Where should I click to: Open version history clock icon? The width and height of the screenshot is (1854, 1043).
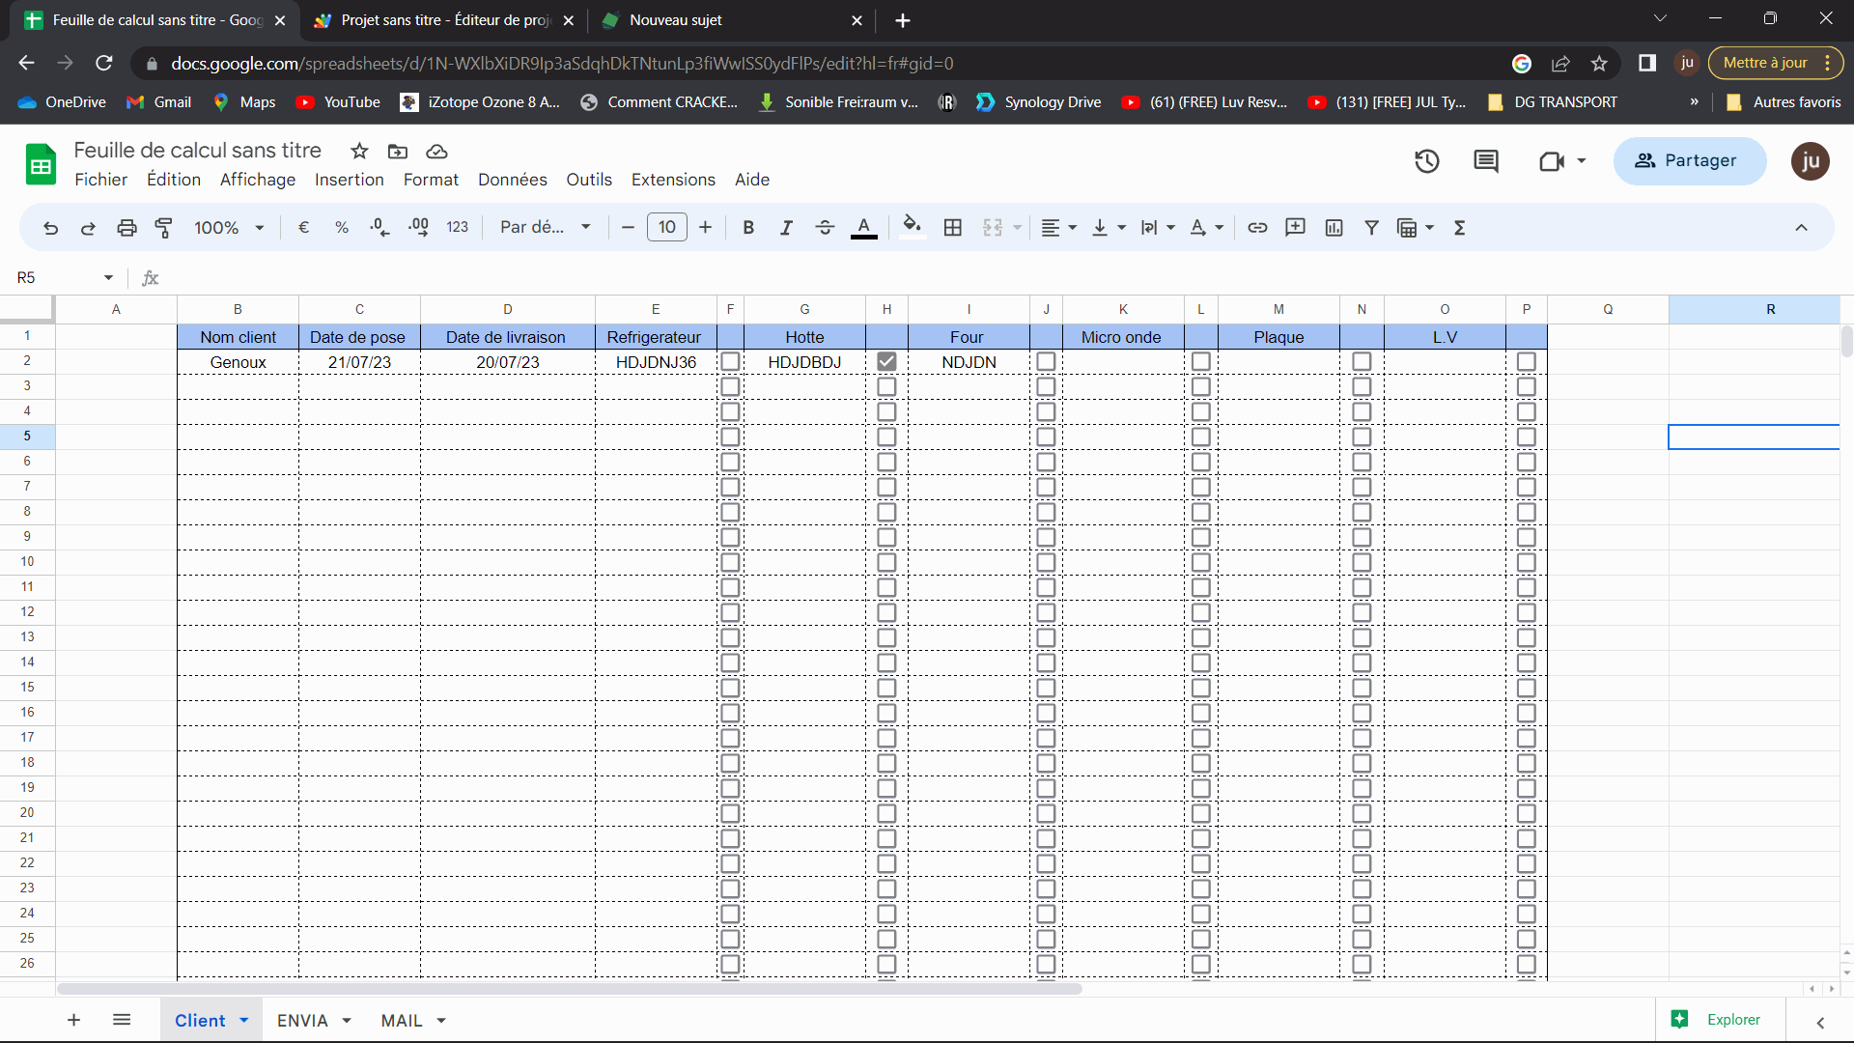[x=1426, y=161]
